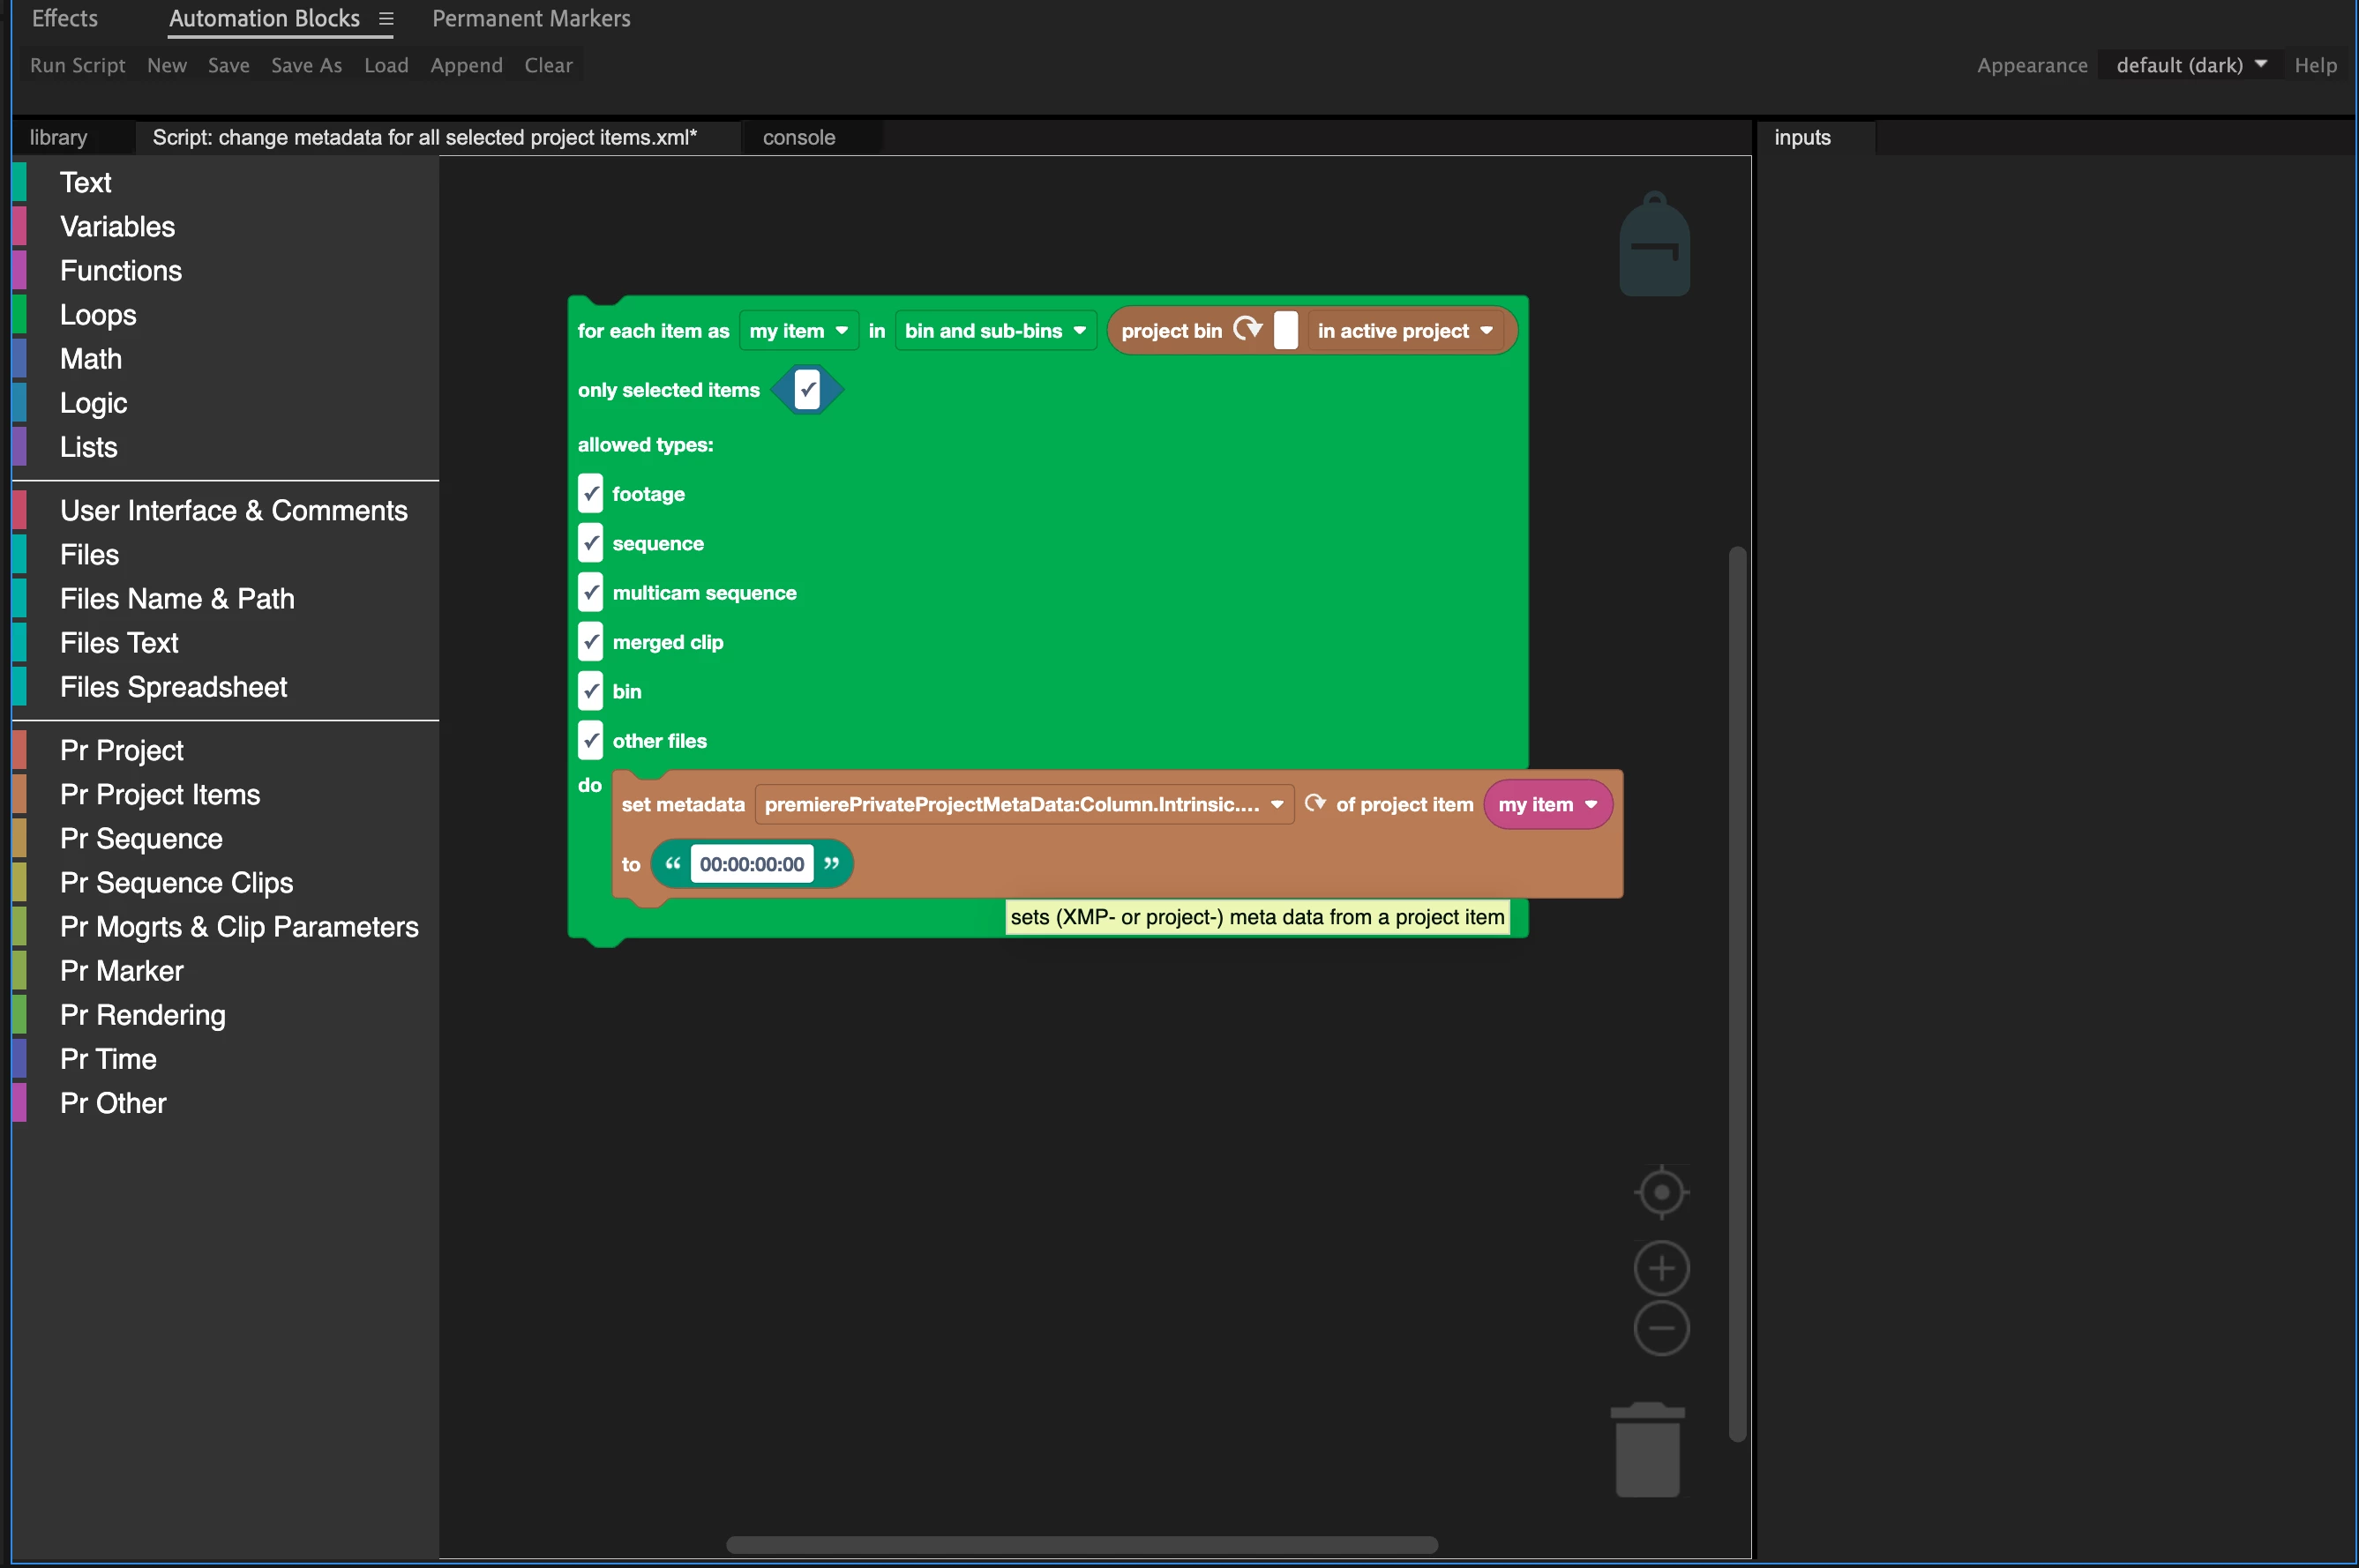The image size is (2359, 1568).
Task: Uncheck the sequence allowed type
Action: click(x=590, y=543)
